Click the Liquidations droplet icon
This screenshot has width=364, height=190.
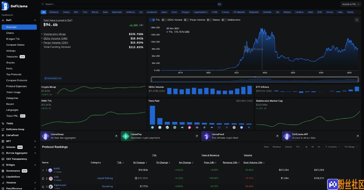(3, 177)
